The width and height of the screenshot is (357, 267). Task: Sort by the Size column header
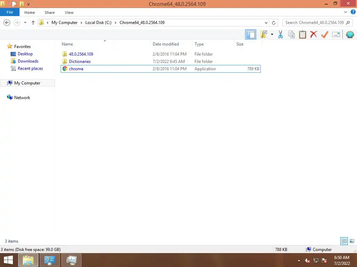pyautogui.click(x=248, y=44)
